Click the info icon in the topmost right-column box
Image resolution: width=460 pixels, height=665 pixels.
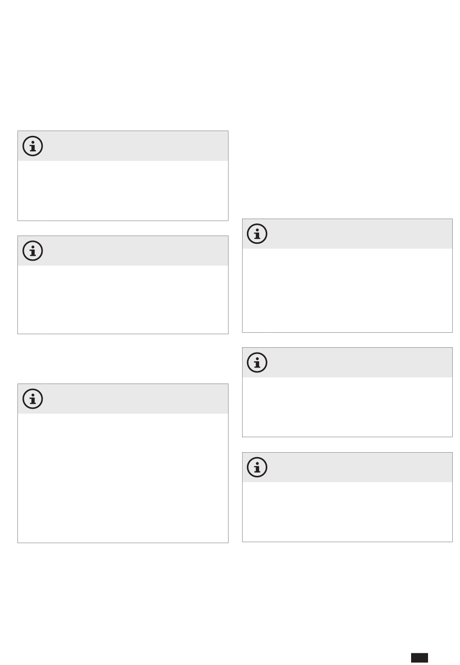[x=257, y=234]
